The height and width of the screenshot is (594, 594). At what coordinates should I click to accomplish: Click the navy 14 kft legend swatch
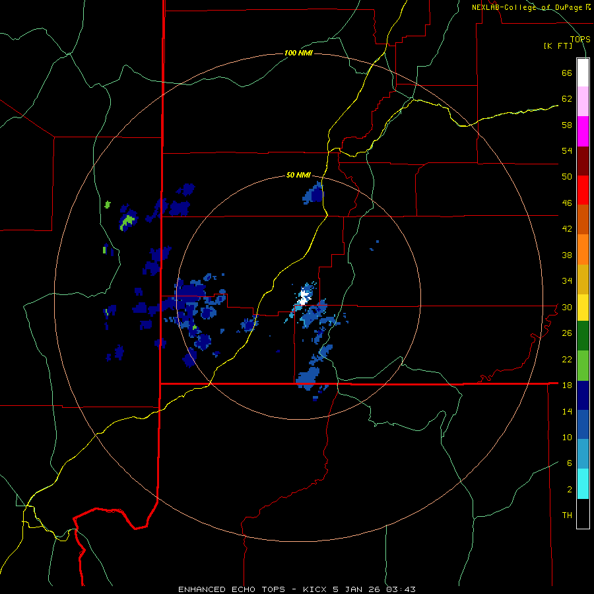tap(583, 395)
